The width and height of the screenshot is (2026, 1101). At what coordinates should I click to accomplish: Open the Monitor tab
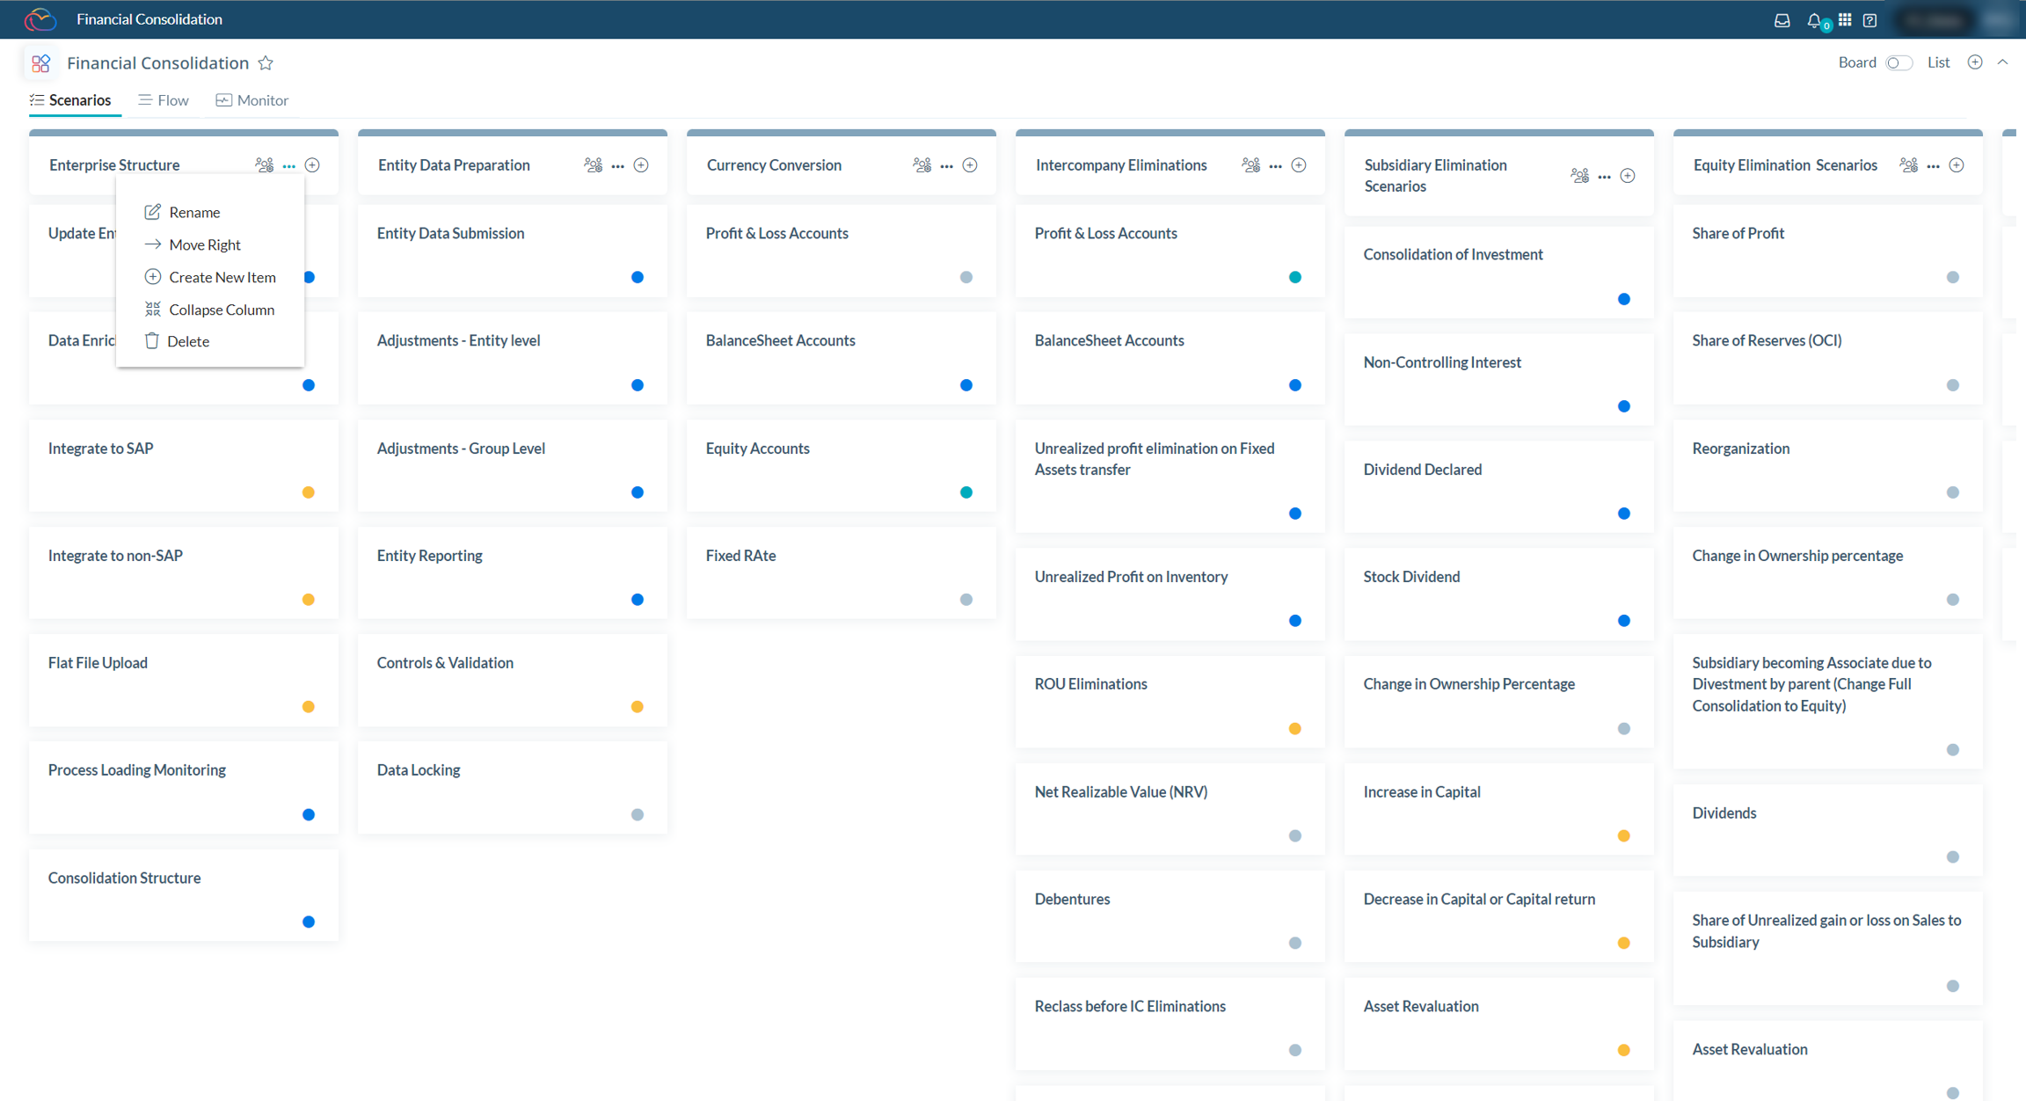252,100
